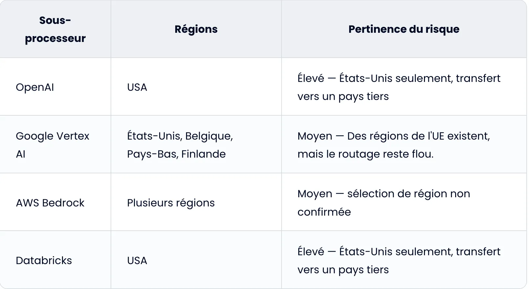Select the OpenAI sub-processor cell
Image resolution: width=529 pixels, height=289 pixels.
point(35,87)
